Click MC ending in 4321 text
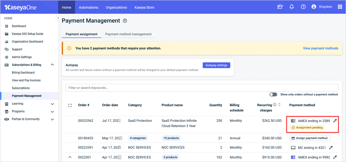346x162 pixels. (x=312, y=148)
